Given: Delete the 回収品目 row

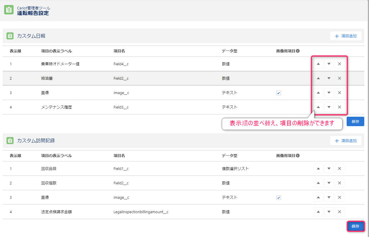Looking at the screenshot, I should 339,168.
